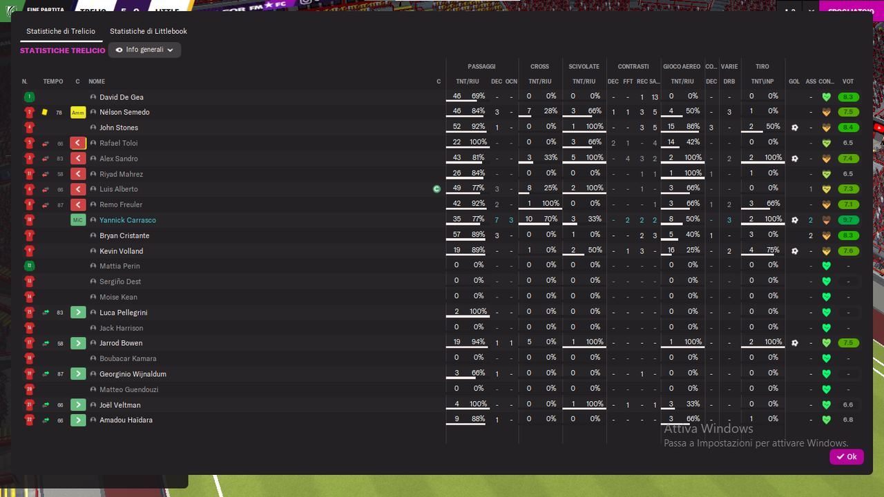Sort by the CONTRASTI column header
Viewport: 884px width, 497px height.
(633, 67)
